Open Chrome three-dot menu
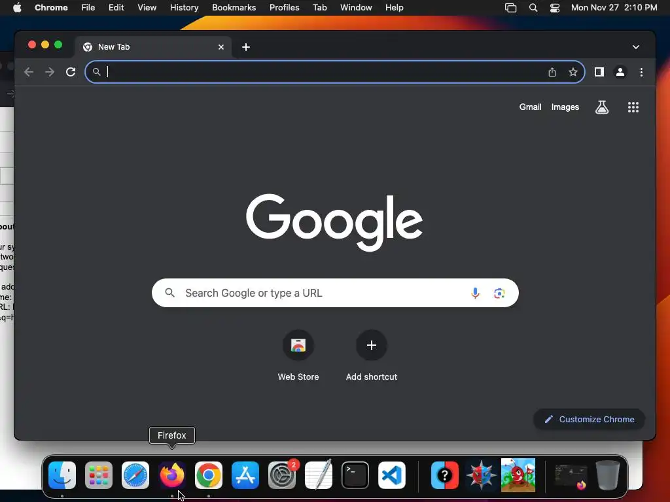Viewport: 670px width, 502px height. [641, 72]
